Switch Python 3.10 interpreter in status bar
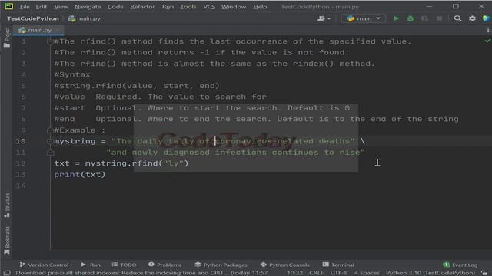 click(x=430, y=273)
